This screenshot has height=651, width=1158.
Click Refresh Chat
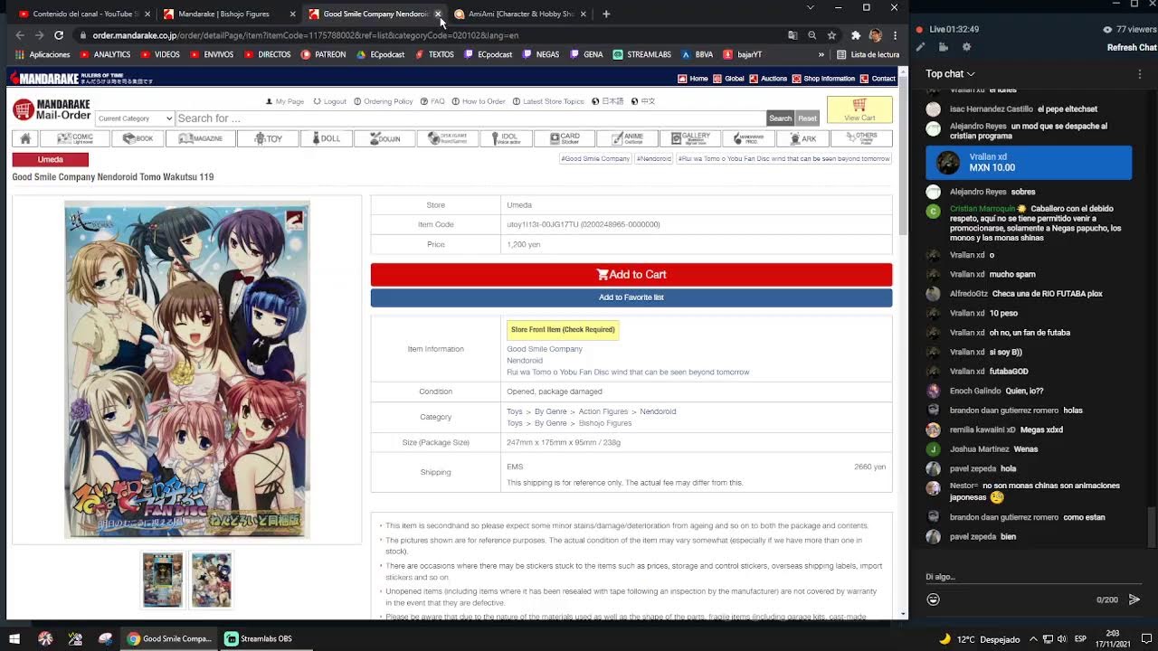(1131, 48)
